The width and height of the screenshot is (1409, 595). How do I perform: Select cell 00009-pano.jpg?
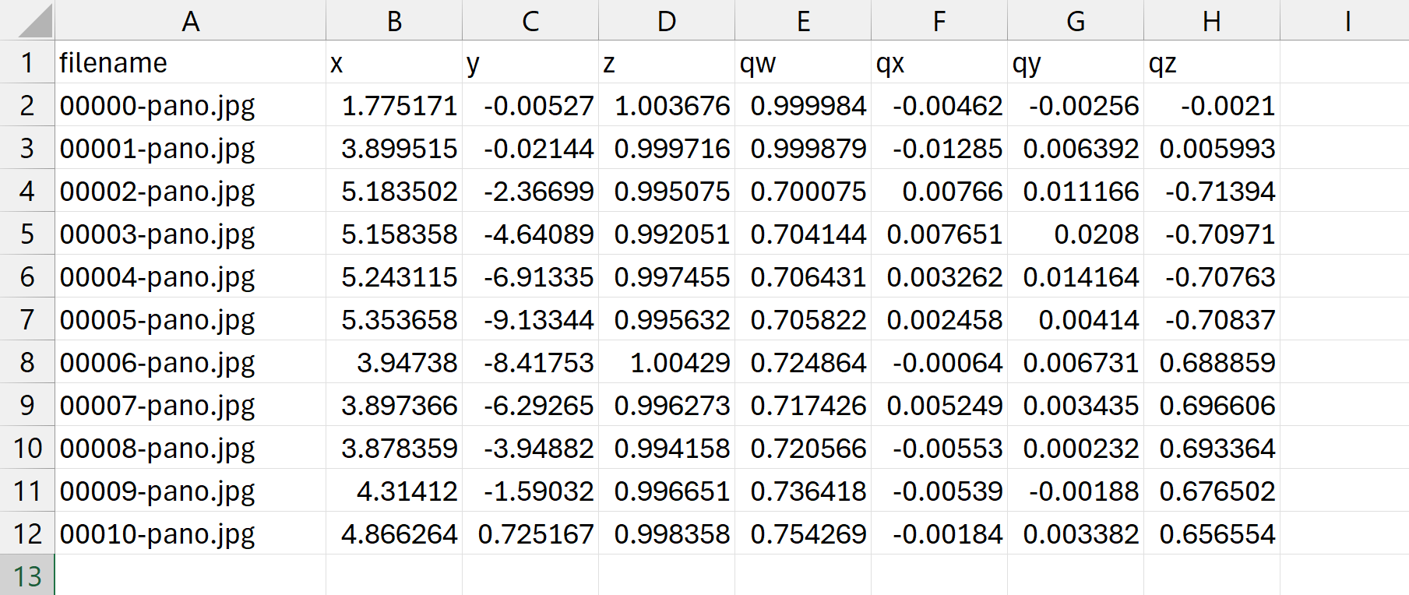tap(190, 490)
